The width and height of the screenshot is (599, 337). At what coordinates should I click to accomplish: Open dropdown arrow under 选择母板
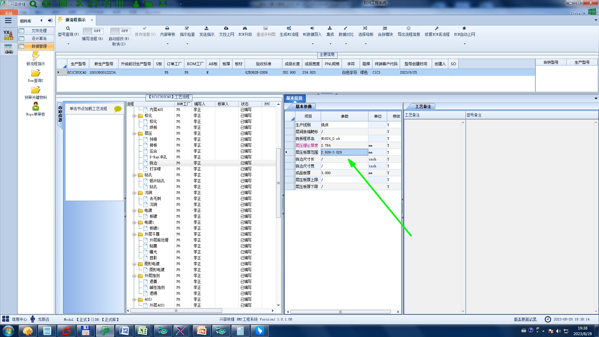tap(366, 44)
